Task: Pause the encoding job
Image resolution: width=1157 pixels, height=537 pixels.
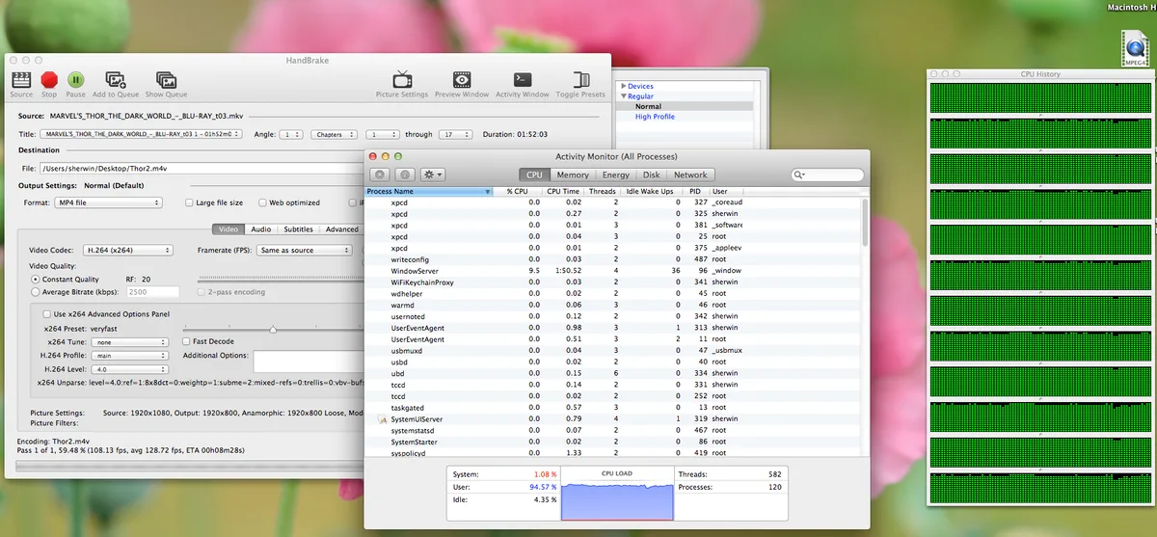Action: pyautogui.click(x=75, y=80)
